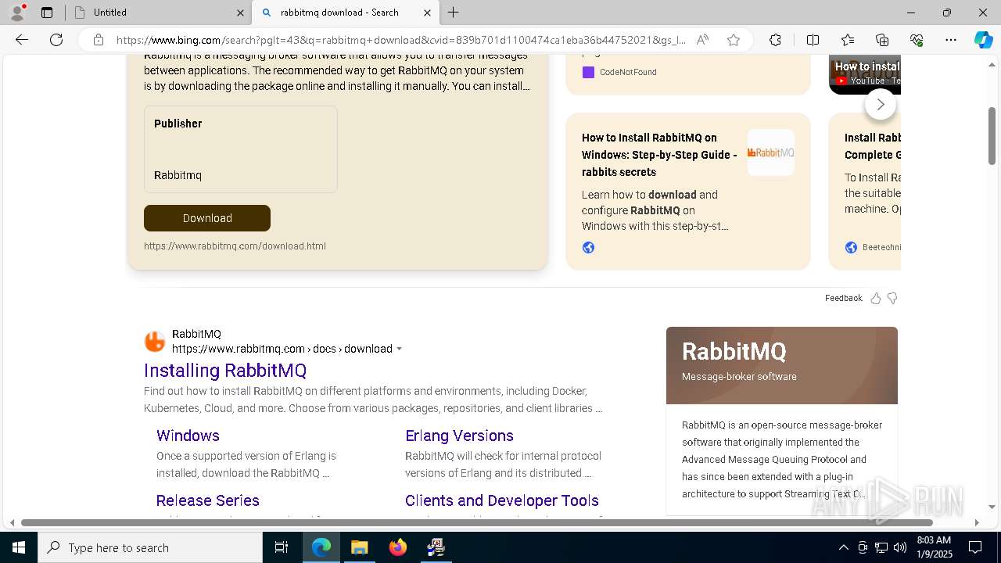This screenshot has height=563, width=1001.
Task: Open the Windows Start menu
Action: pyautogui.click(x=19, y=547)
